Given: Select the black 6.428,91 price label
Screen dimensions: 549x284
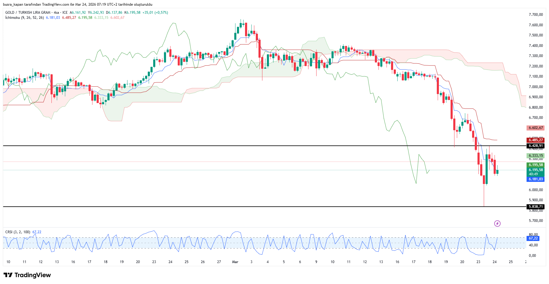Looking at the screenshot, I should pyautogui.click(x=536, y=146).
